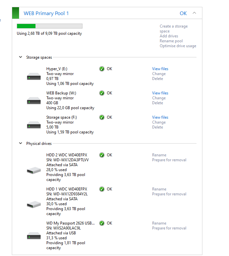Click Add drives

169,36
